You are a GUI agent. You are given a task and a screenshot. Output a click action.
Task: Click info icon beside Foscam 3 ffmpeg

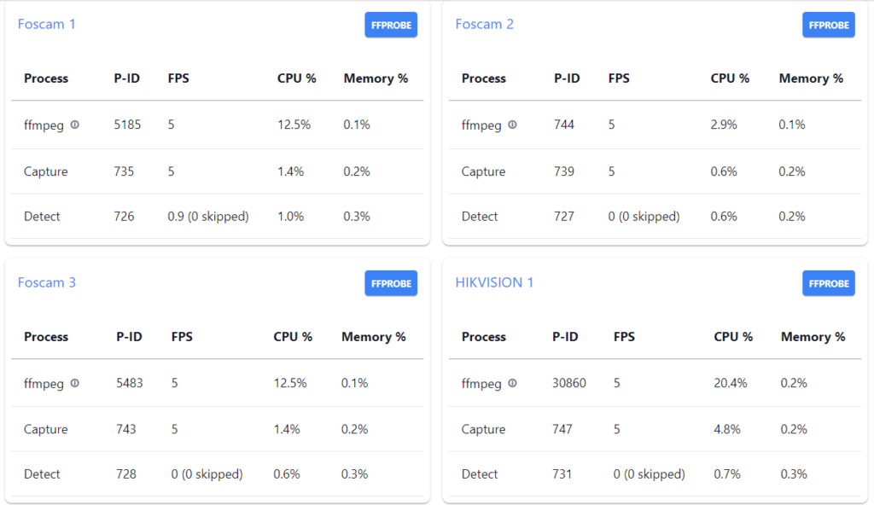[x=75, y=383]
